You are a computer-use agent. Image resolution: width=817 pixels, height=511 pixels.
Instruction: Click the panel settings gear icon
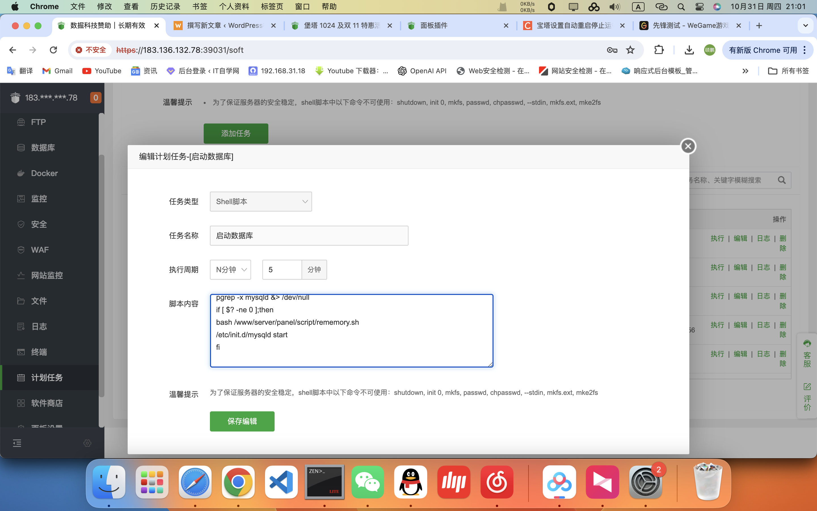[x=87, y=443]
